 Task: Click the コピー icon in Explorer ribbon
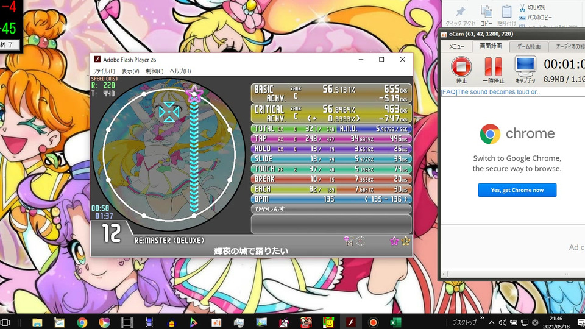coord(486,12)
